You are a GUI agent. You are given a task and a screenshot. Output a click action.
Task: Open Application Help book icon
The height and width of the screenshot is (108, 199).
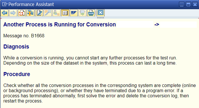click(x=22, y=13)
